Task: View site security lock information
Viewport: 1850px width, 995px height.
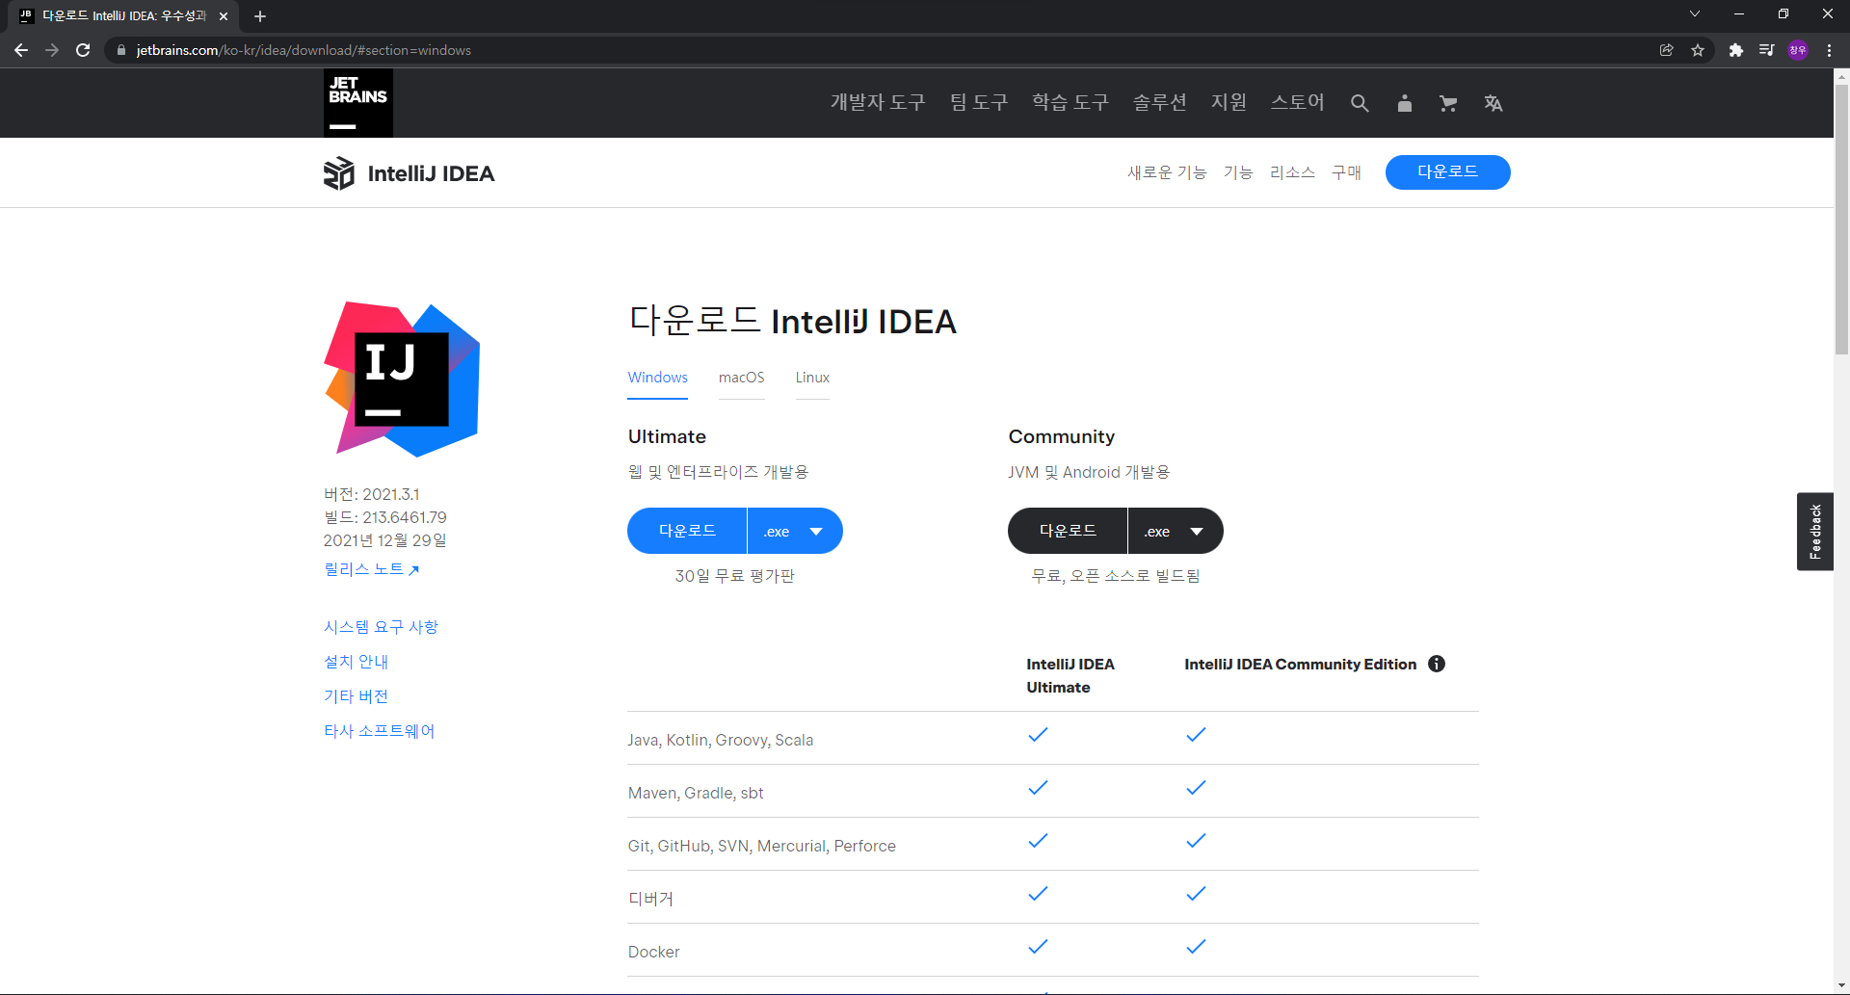Action: point(120,50)
